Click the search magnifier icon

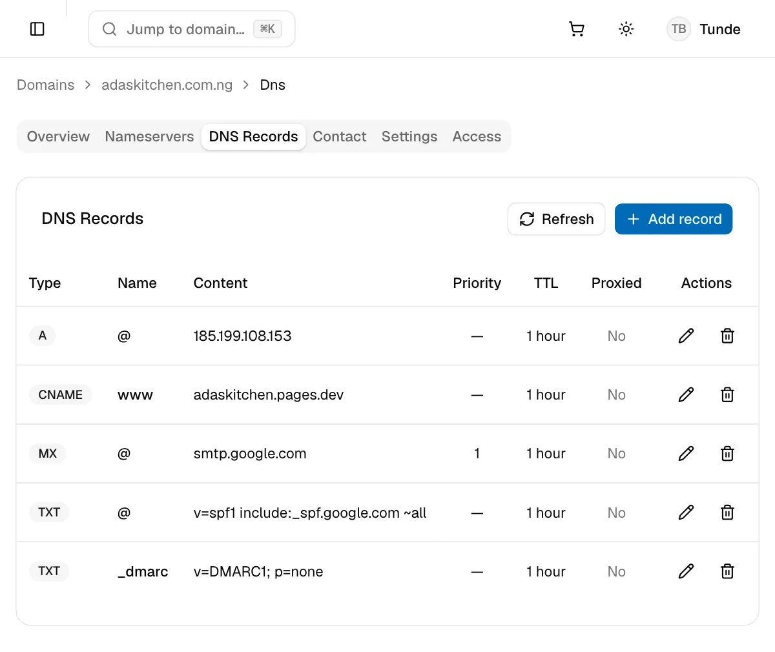point(110,29)
